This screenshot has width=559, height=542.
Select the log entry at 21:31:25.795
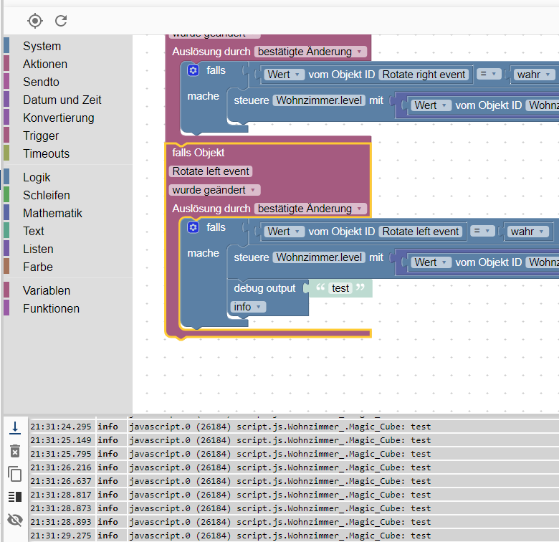(x=293, y=454)
